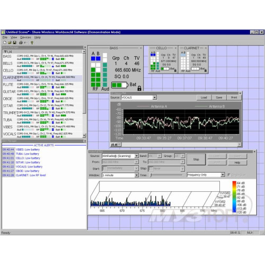Click the lock icon in BASS panel
Screen dimensions: 265x265
point(139,88)
